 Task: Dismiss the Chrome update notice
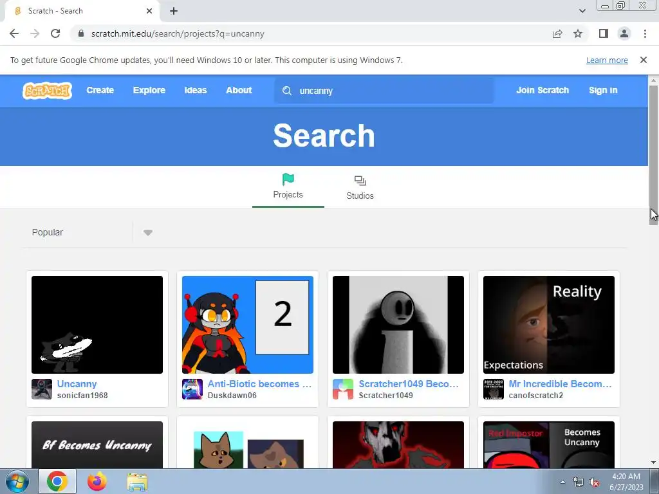click(643, 60)
